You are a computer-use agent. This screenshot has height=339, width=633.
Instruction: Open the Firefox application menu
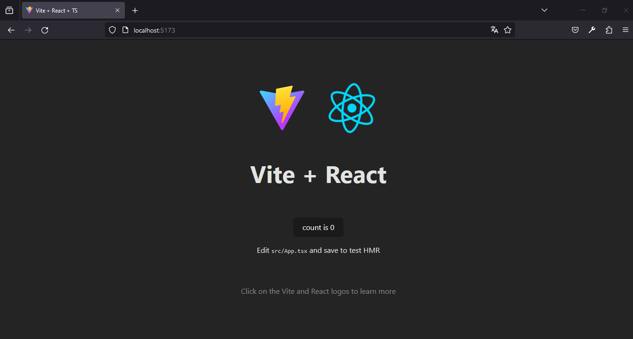click(626, 29)
